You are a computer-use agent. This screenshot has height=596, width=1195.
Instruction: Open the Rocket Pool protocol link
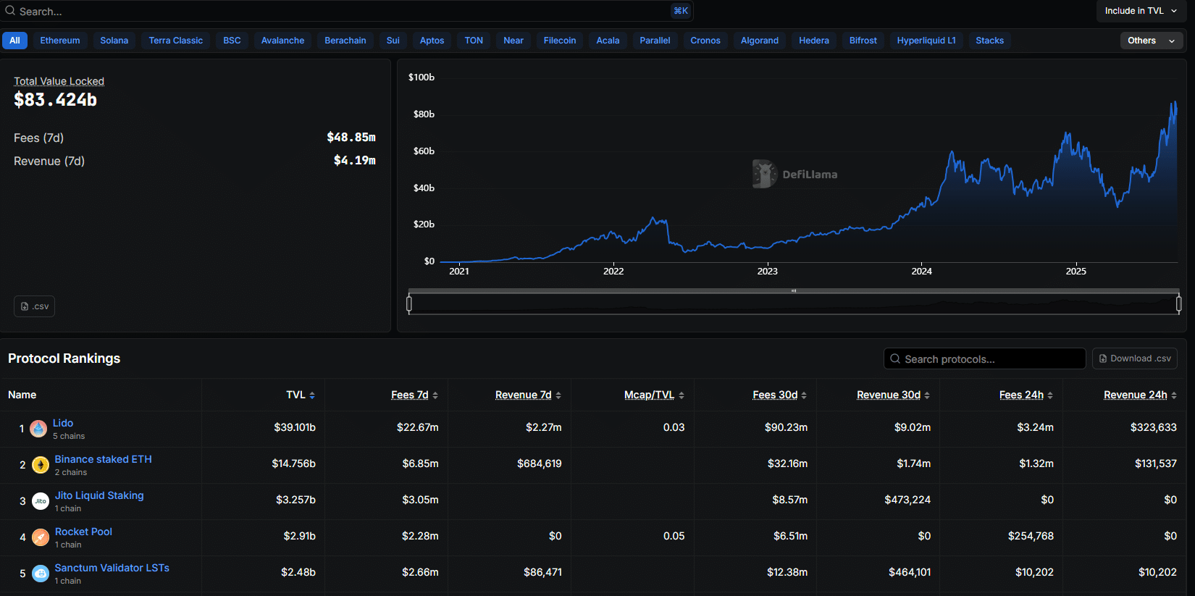[83, 532]
